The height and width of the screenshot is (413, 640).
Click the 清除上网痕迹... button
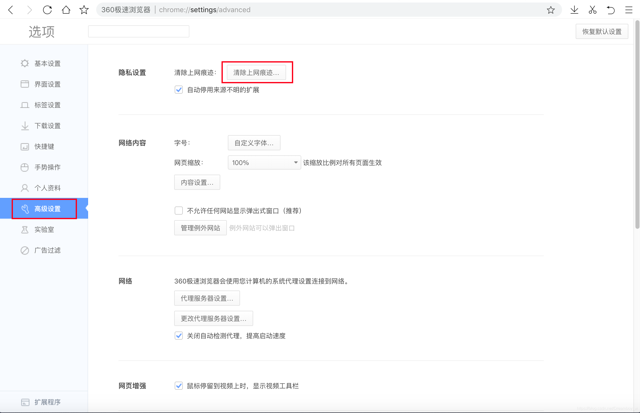(x=256, y=72)
